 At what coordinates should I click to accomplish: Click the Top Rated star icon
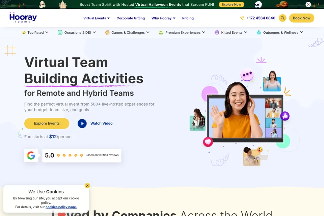pos(23,32)
